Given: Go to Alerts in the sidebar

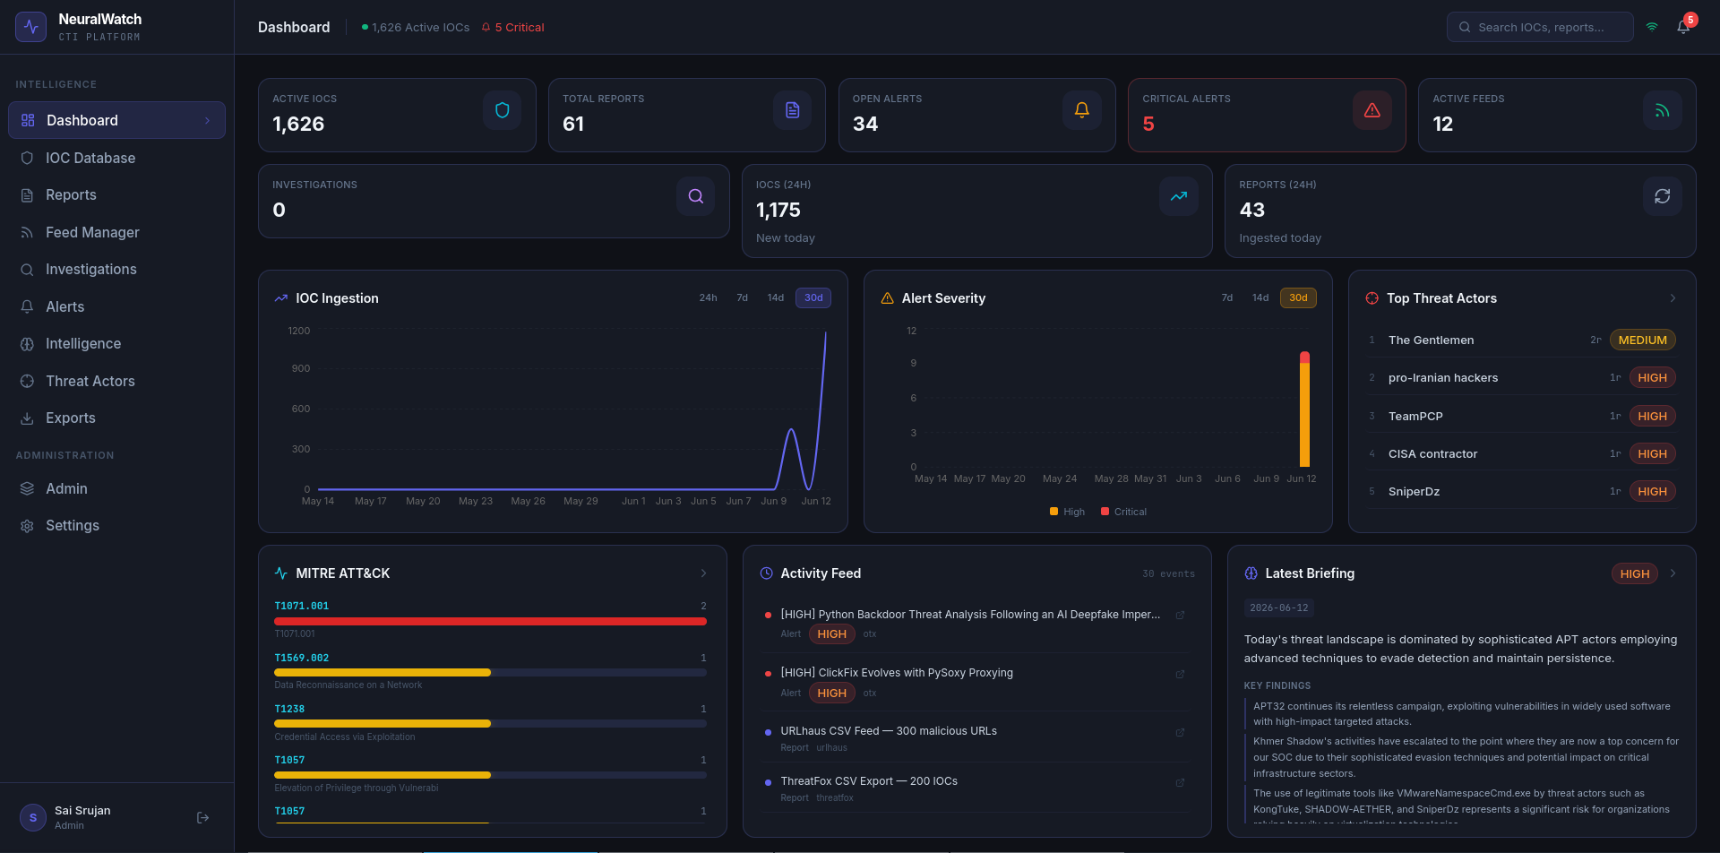Looking at the screenshot, I should point(116,306).
